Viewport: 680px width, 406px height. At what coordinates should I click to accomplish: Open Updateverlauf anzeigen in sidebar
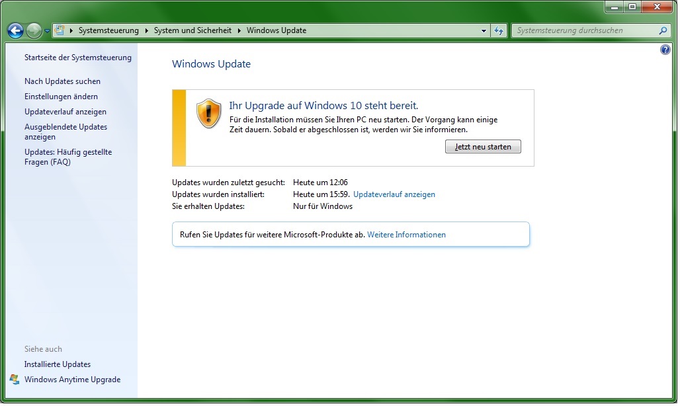(66, 112)
